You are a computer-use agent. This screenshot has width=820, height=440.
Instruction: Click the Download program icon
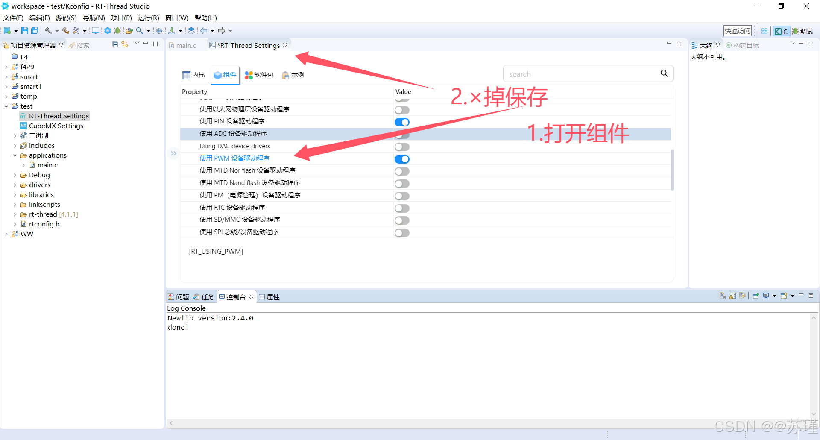172,31
